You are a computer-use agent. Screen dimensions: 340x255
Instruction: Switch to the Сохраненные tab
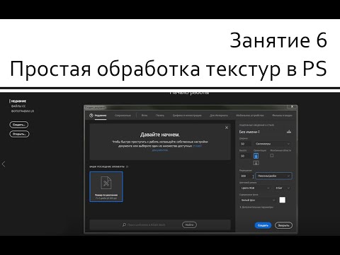[123, 115]
